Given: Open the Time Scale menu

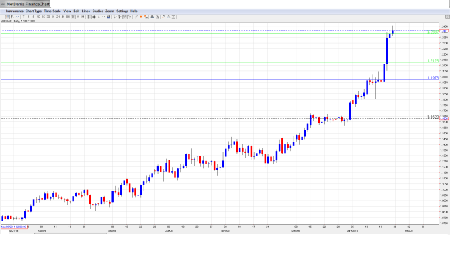Looking at the screenshot, I should tap(52, 11).
